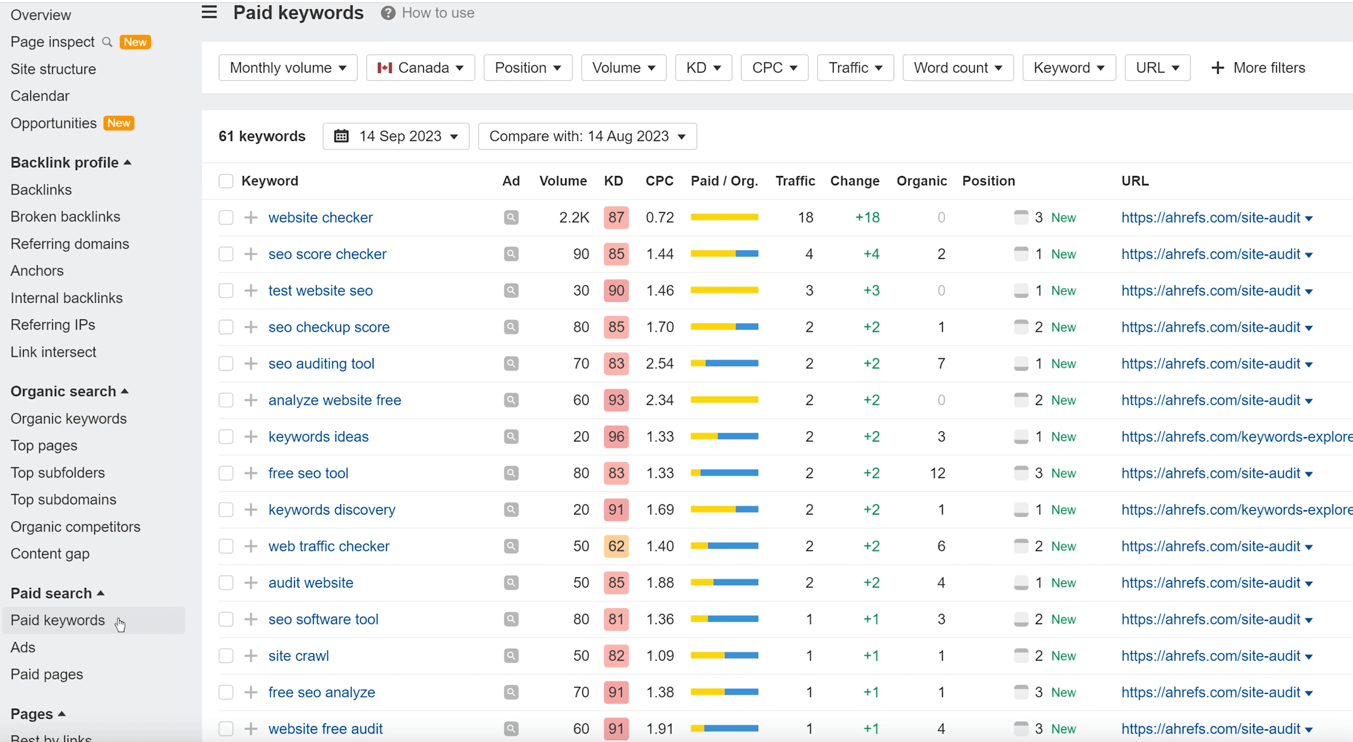
Task: Open the KD filter dropdown
Action: [x=703, y=67]
